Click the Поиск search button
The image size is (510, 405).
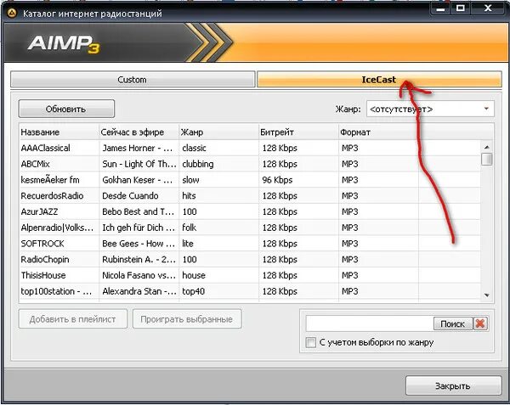tap(453, 323)
